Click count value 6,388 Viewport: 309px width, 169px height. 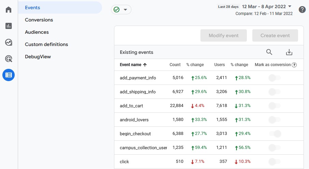click(x=178, y=134)
